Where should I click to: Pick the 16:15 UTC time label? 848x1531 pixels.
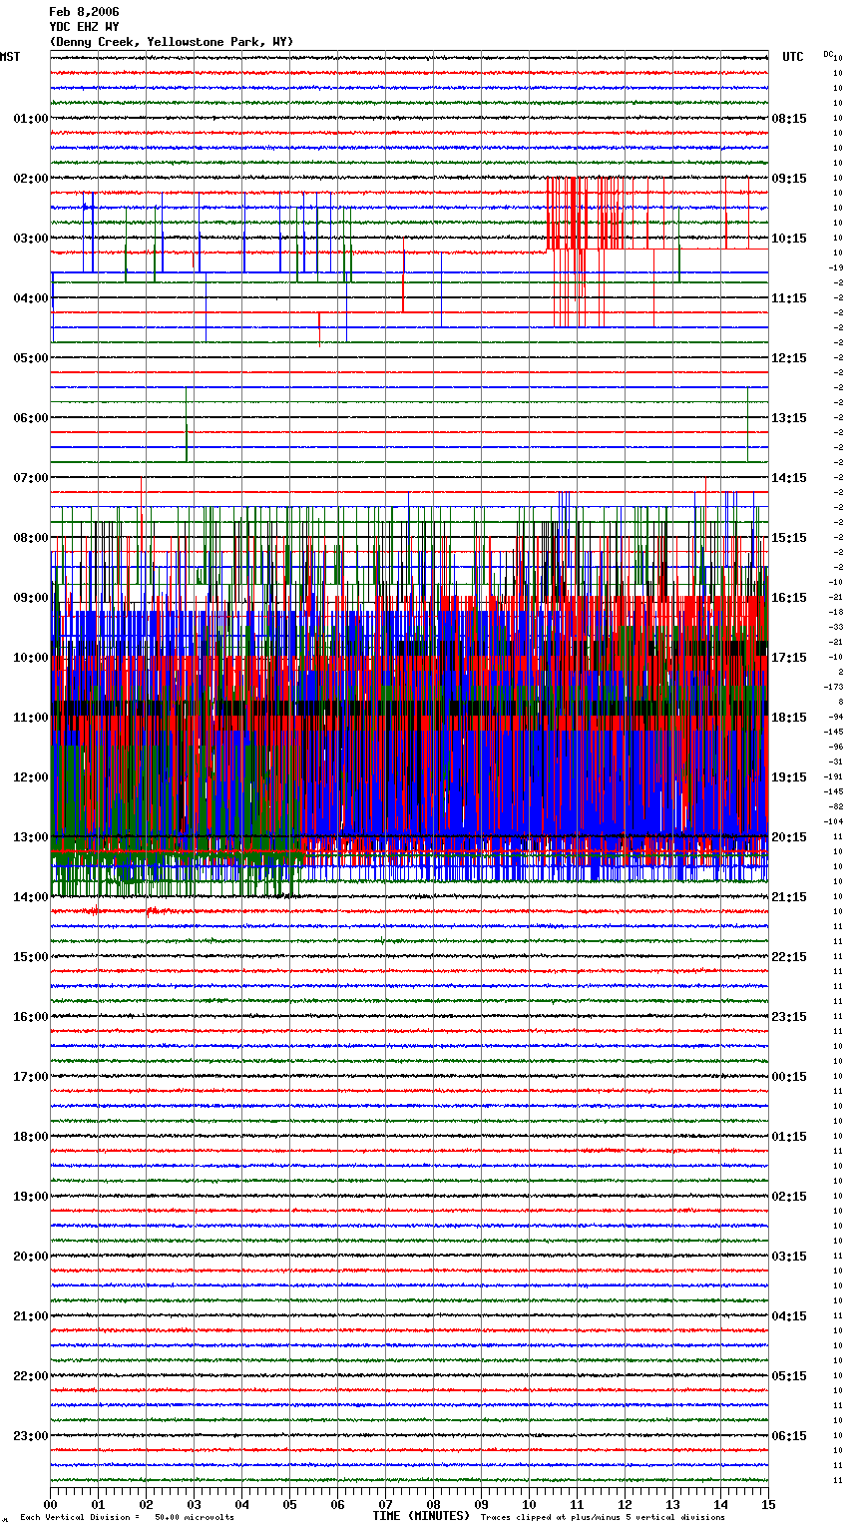(x=789, y=598)
